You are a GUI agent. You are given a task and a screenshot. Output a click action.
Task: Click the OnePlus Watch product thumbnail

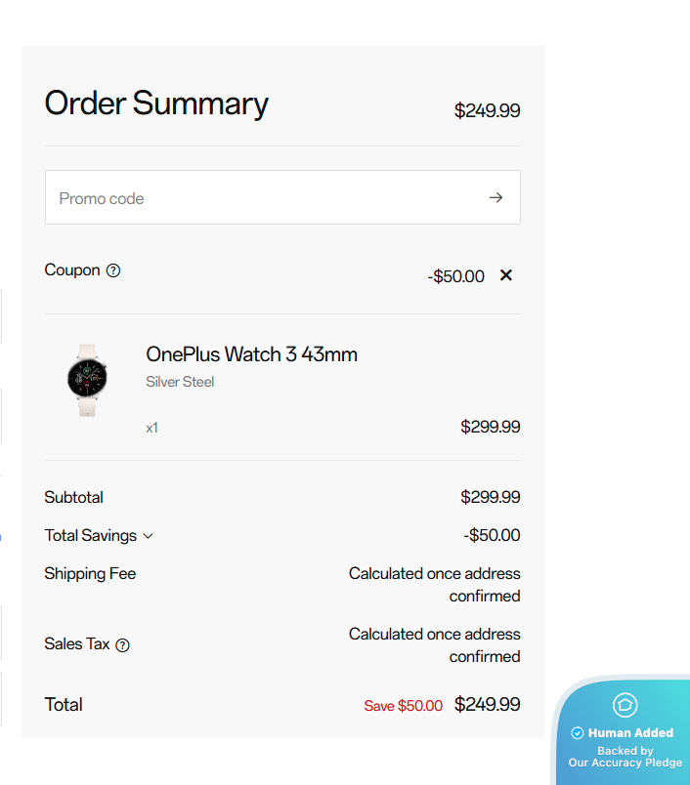click(x=87, y=380)
